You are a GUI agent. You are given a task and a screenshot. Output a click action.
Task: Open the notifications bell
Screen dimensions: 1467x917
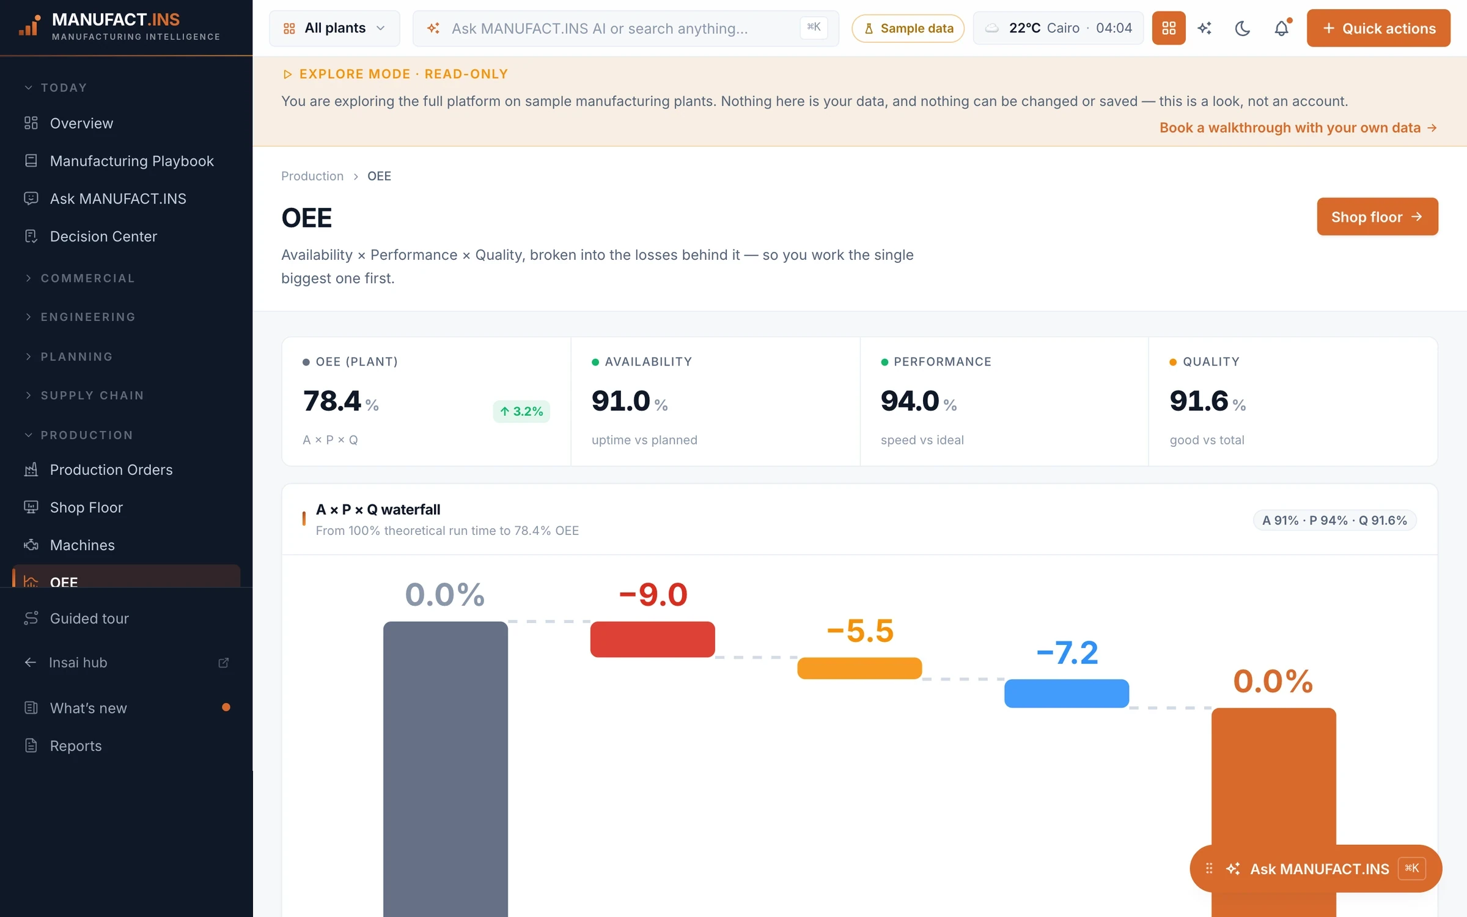coord(1281,28)
